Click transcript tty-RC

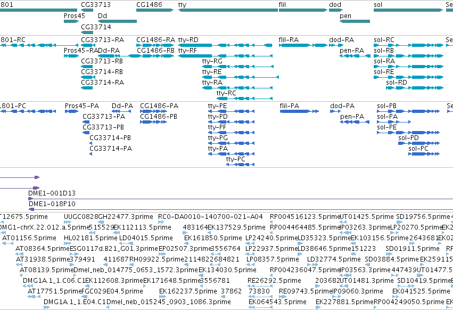point(244,99)
